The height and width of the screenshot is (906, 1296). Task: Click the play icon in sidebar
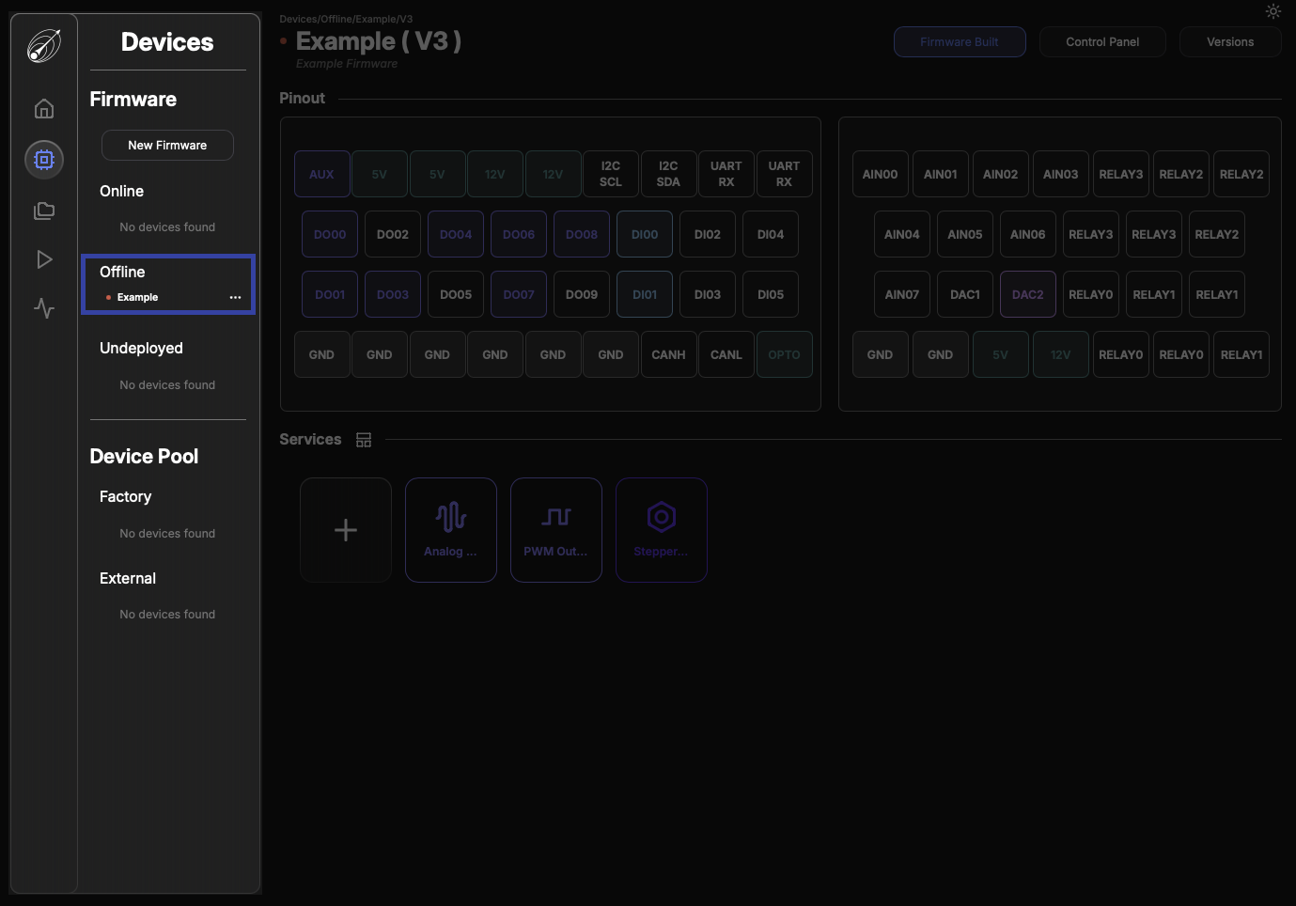point(44,259)
